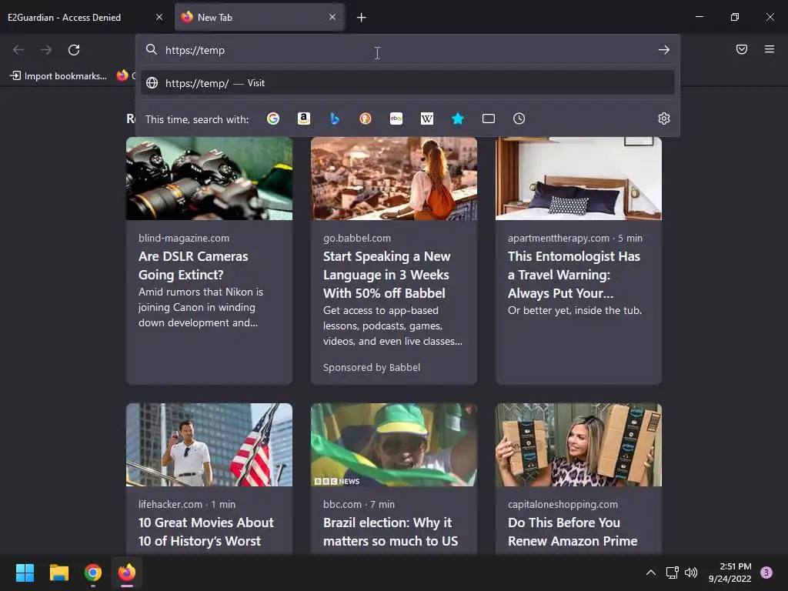This screenshot has height=591, width=788.
Task: Show hidden system tray icons chevron
Action: pos(651,573)
